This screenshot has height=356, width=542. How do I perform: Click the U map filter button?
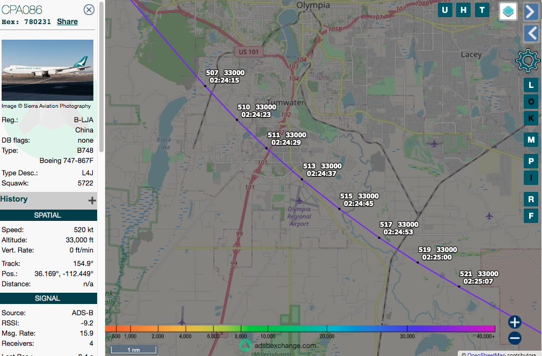coord(445,10)
